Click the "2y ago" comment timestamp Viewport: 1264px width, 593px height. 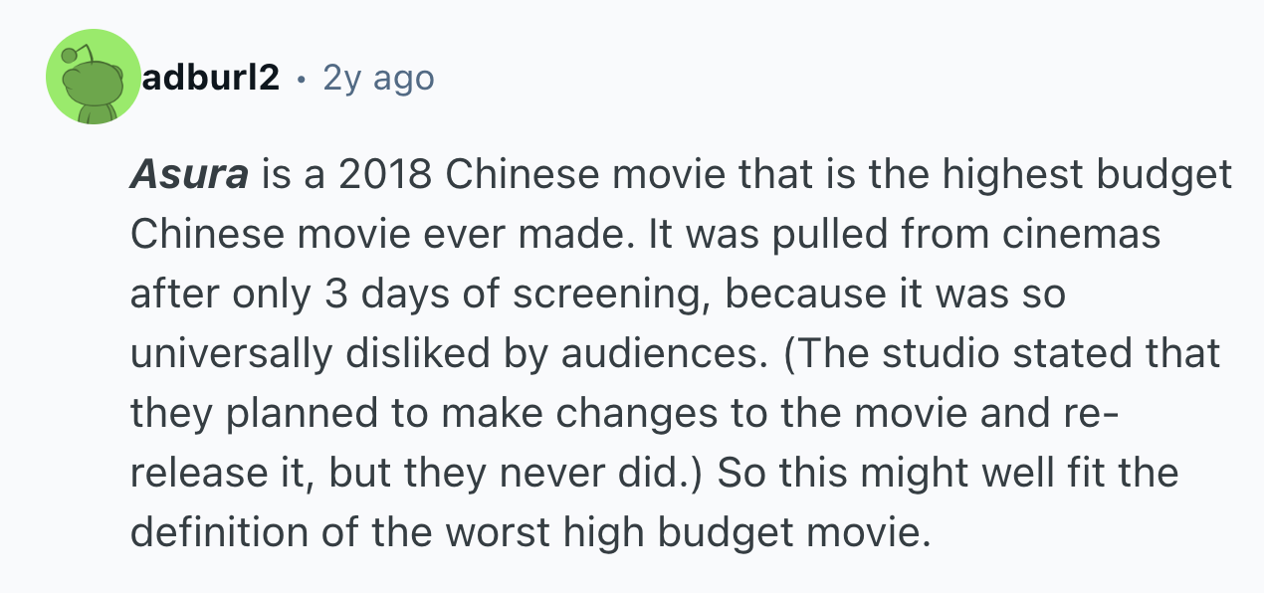tap(378, 77)
